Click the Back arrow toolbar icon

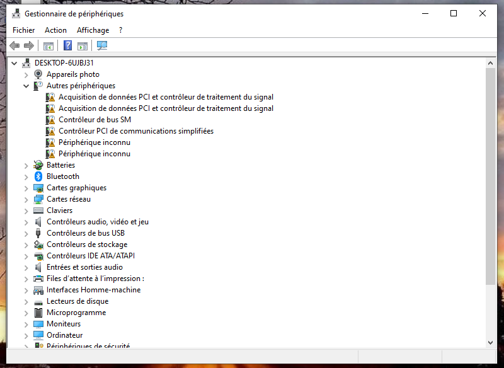(x=14, y=45)
